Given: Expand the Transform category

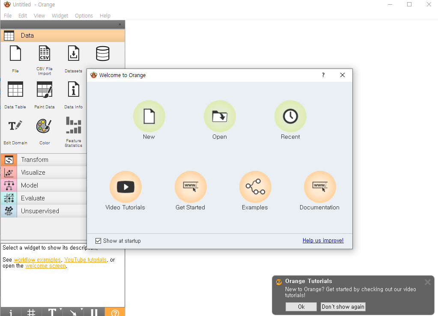Looking at the screenshot, I should coord(44,160).
